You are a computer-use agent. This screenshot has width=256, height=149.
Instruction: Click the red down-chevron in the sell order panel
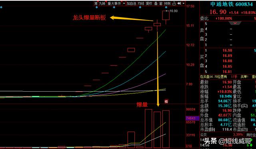tap(235, 23)
